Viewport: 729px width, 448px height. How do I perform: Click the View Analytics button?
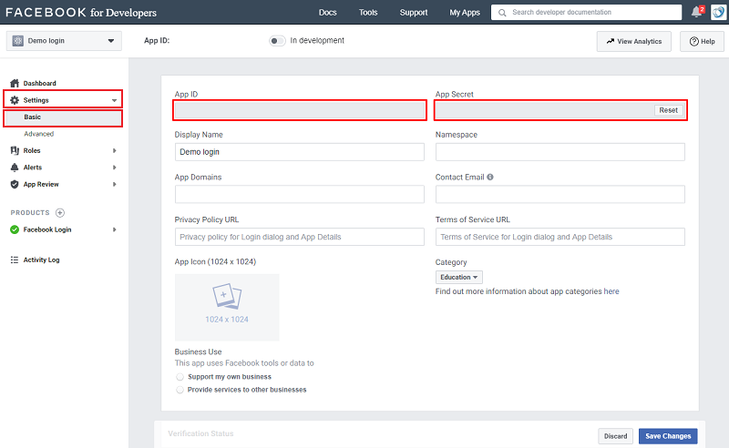(633, 41)
